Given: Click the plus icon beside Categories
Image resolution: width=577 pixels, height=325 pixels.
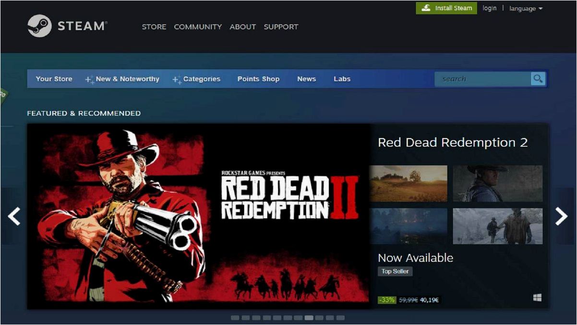Looking at the screenshot, I should (x=177, y=80).
